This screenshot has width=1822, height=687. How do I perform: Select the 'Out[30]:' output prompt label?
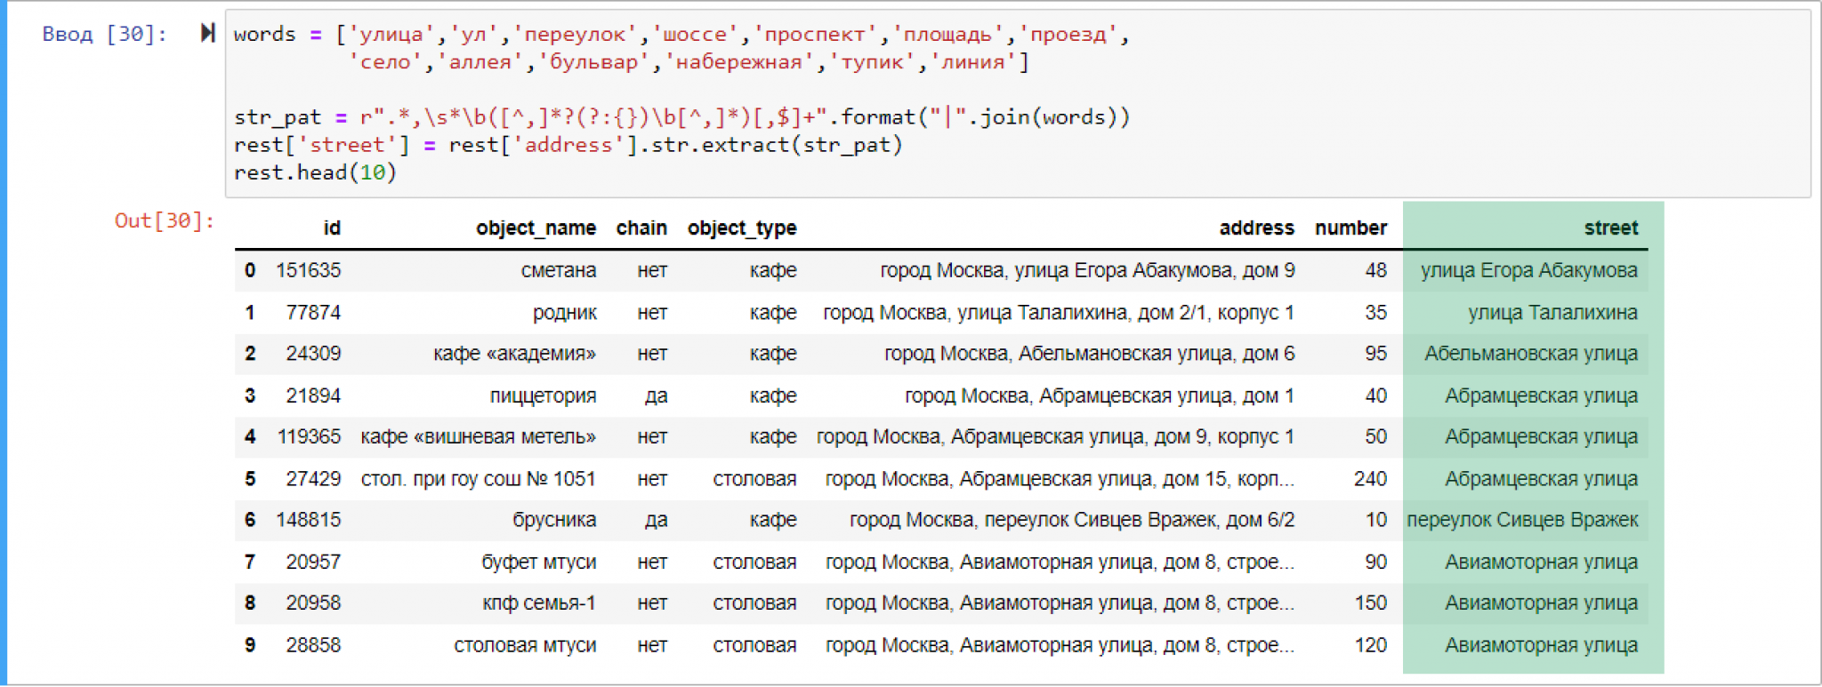pyautogui.click(x=165, y=220)
